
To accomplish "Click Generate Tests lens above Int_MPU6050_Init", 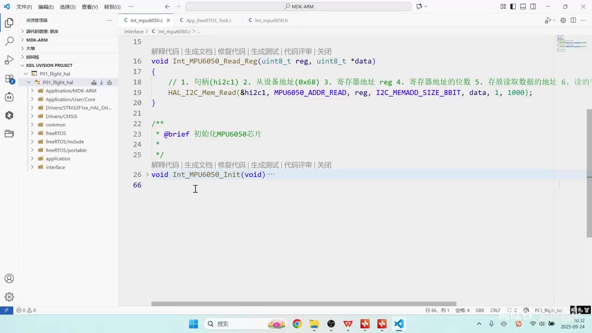I will pyautogui.click(x=265, y=165).
